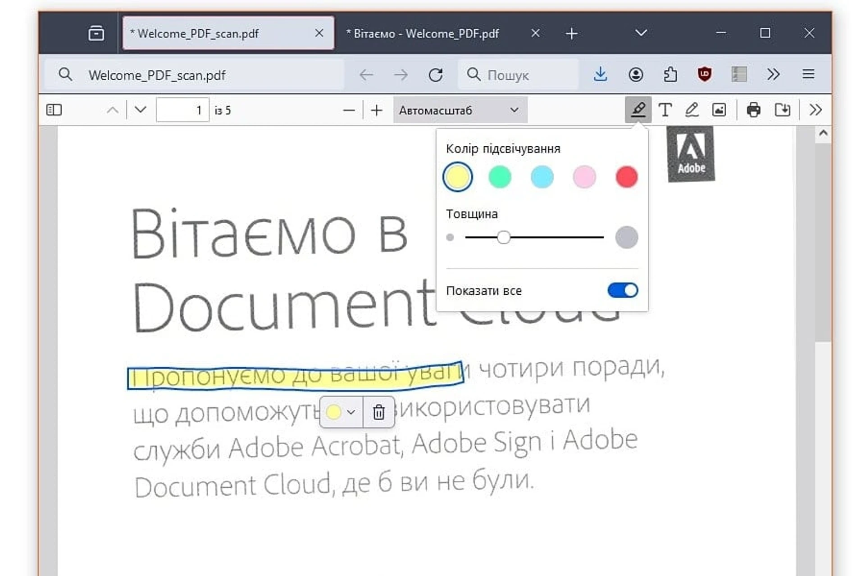Choose pink highlight color
Viewport: 865px width, 576px height.
[584, 177]
